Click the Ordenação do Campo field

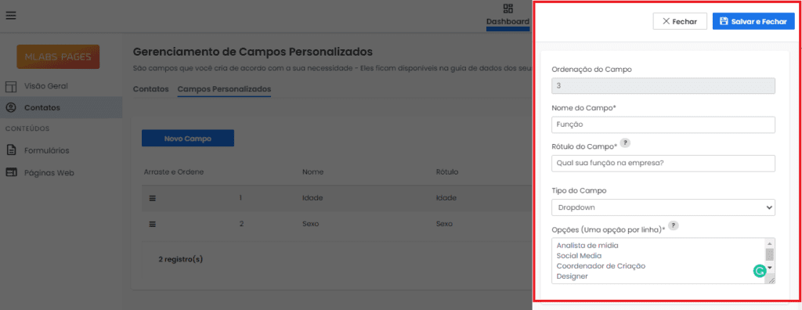[x=663, y=86]
